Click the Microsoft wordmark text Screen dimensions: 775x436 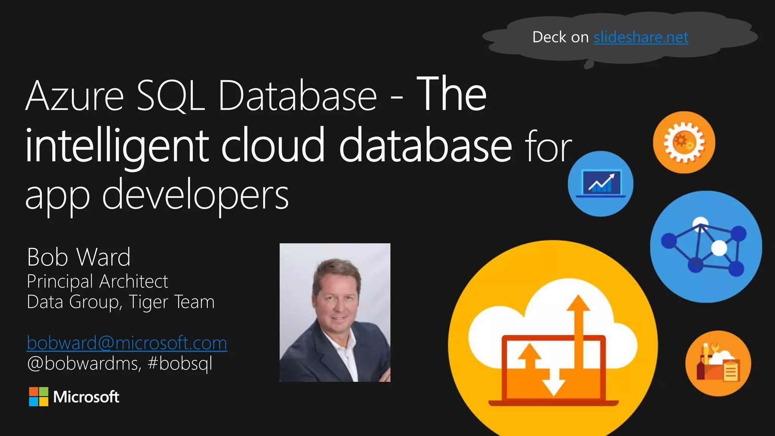(x=86, y=397)
